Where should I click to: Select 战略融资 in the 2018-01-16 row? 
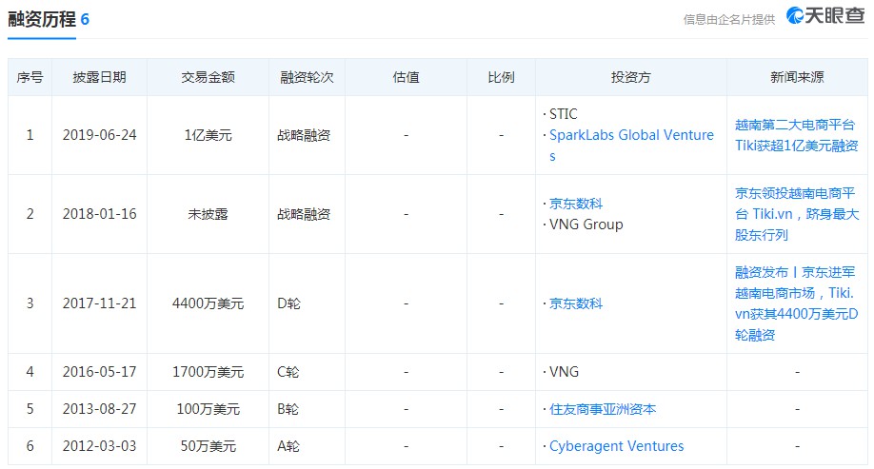click(x=304, y=214)
